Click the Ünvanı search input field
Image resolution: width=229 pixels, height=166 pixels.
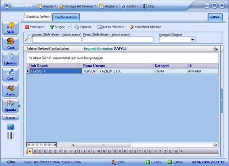tap(57, 40)
